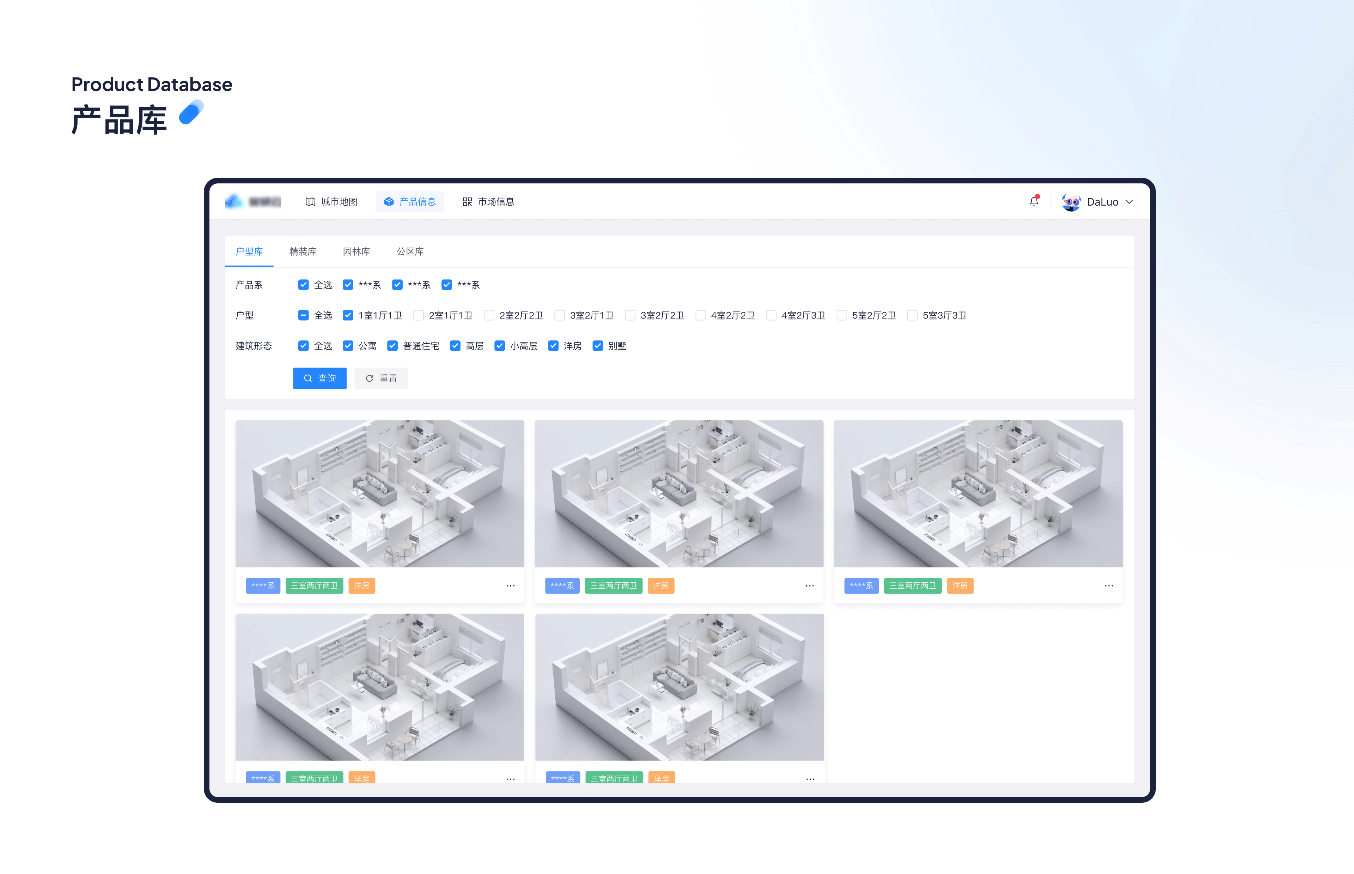Uncheck the 小高层 checkbox

click(x=500, y=346)
